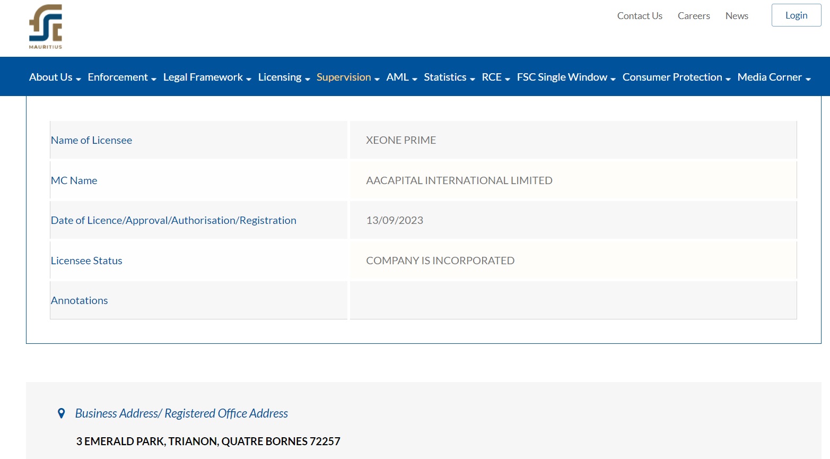Click the 3 EMERALD PARK address line
Image resolution: width=830 pixels, height=459 pixels.
208,441
